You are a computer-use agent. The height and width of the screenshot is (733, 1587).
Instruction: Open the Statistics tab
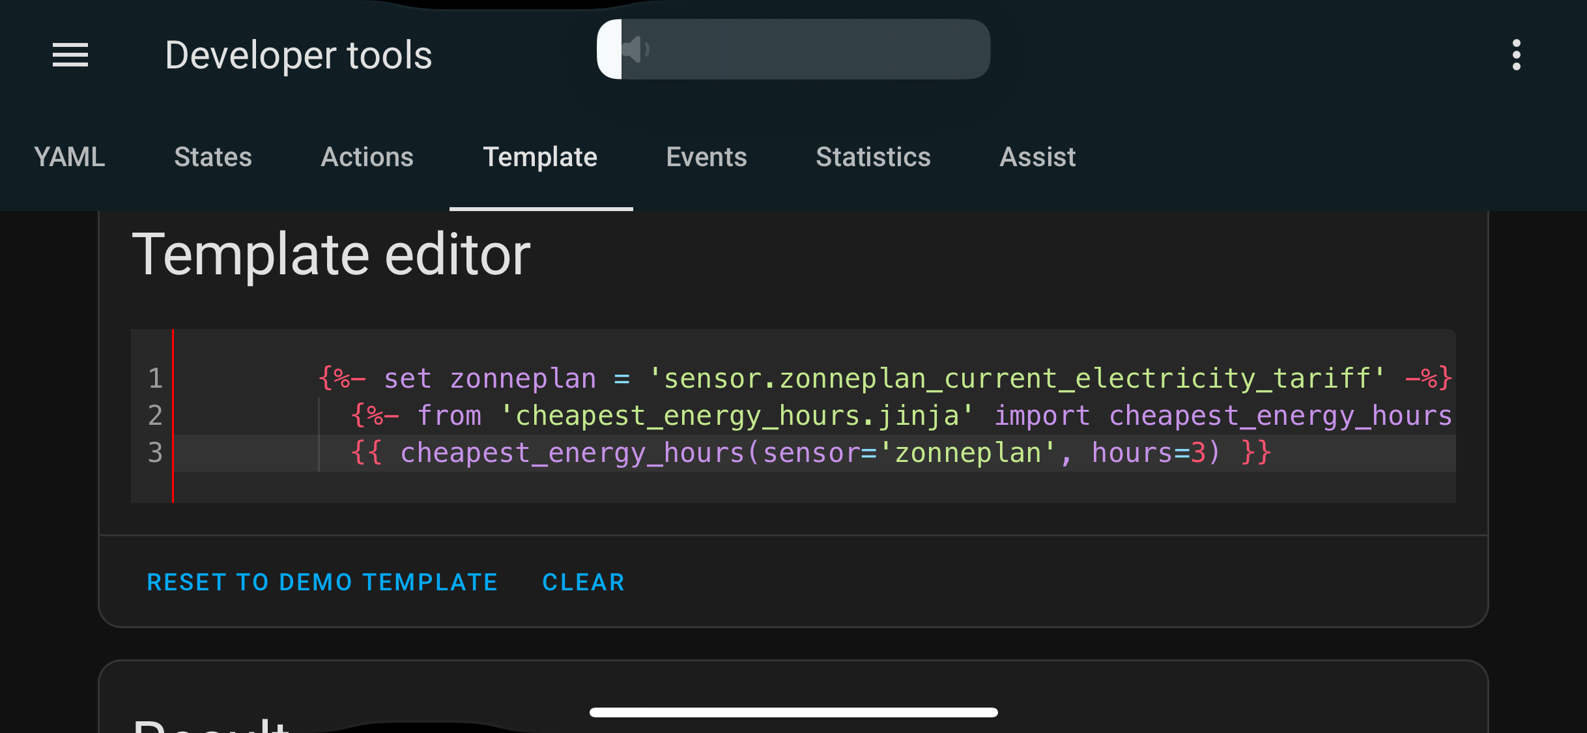[x=873, y=157]
